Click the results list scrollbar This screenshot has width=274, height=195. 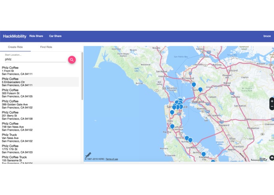pos(82,76)
